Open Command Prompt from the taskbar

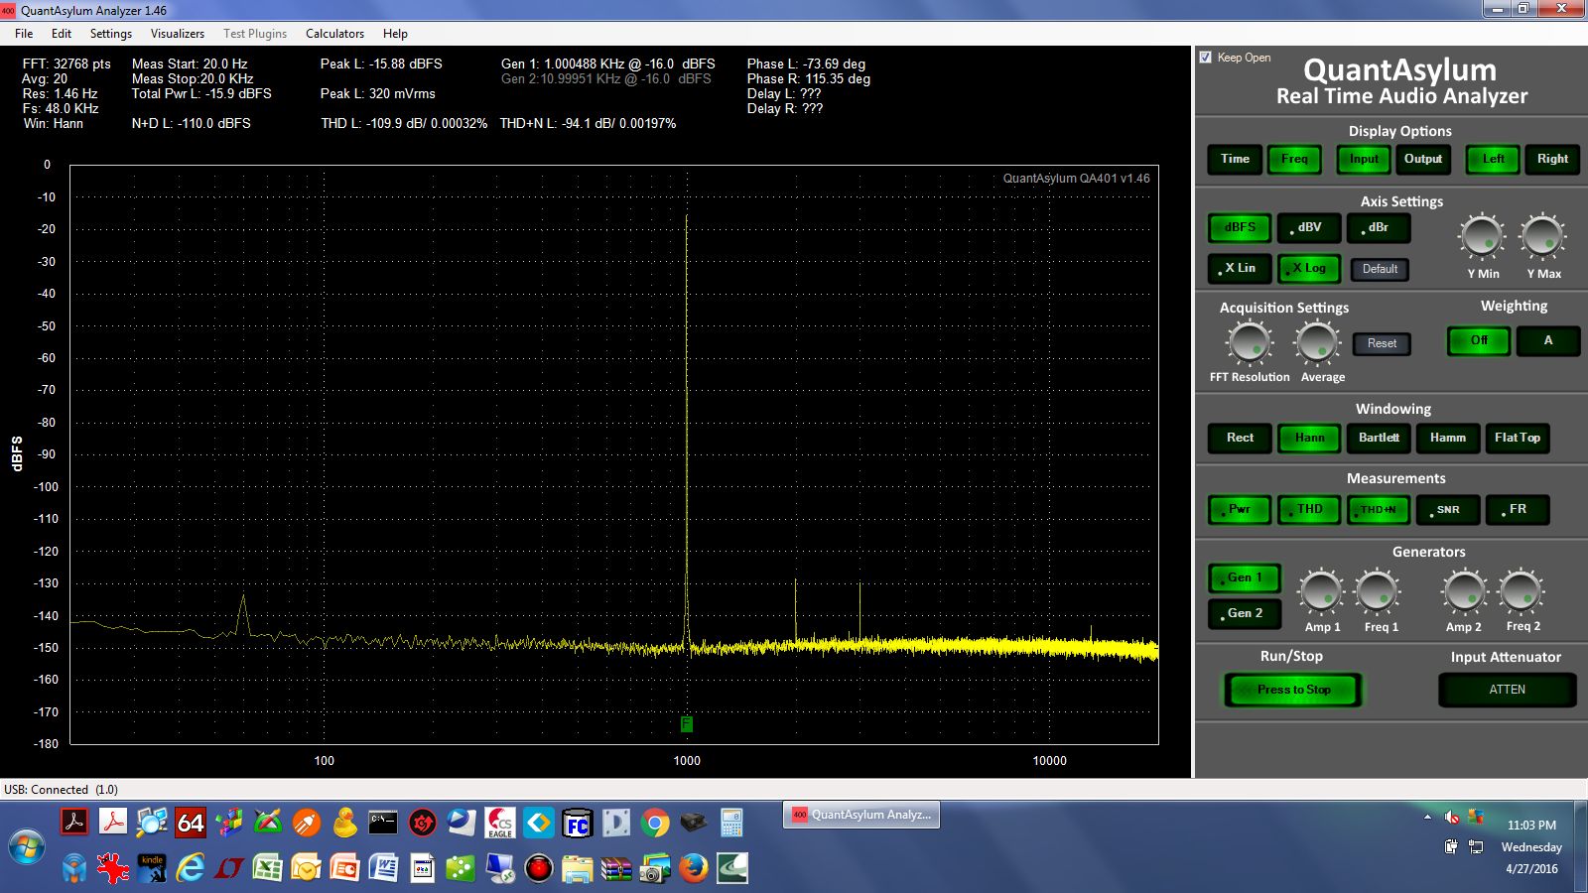click(x=382, y=823)
